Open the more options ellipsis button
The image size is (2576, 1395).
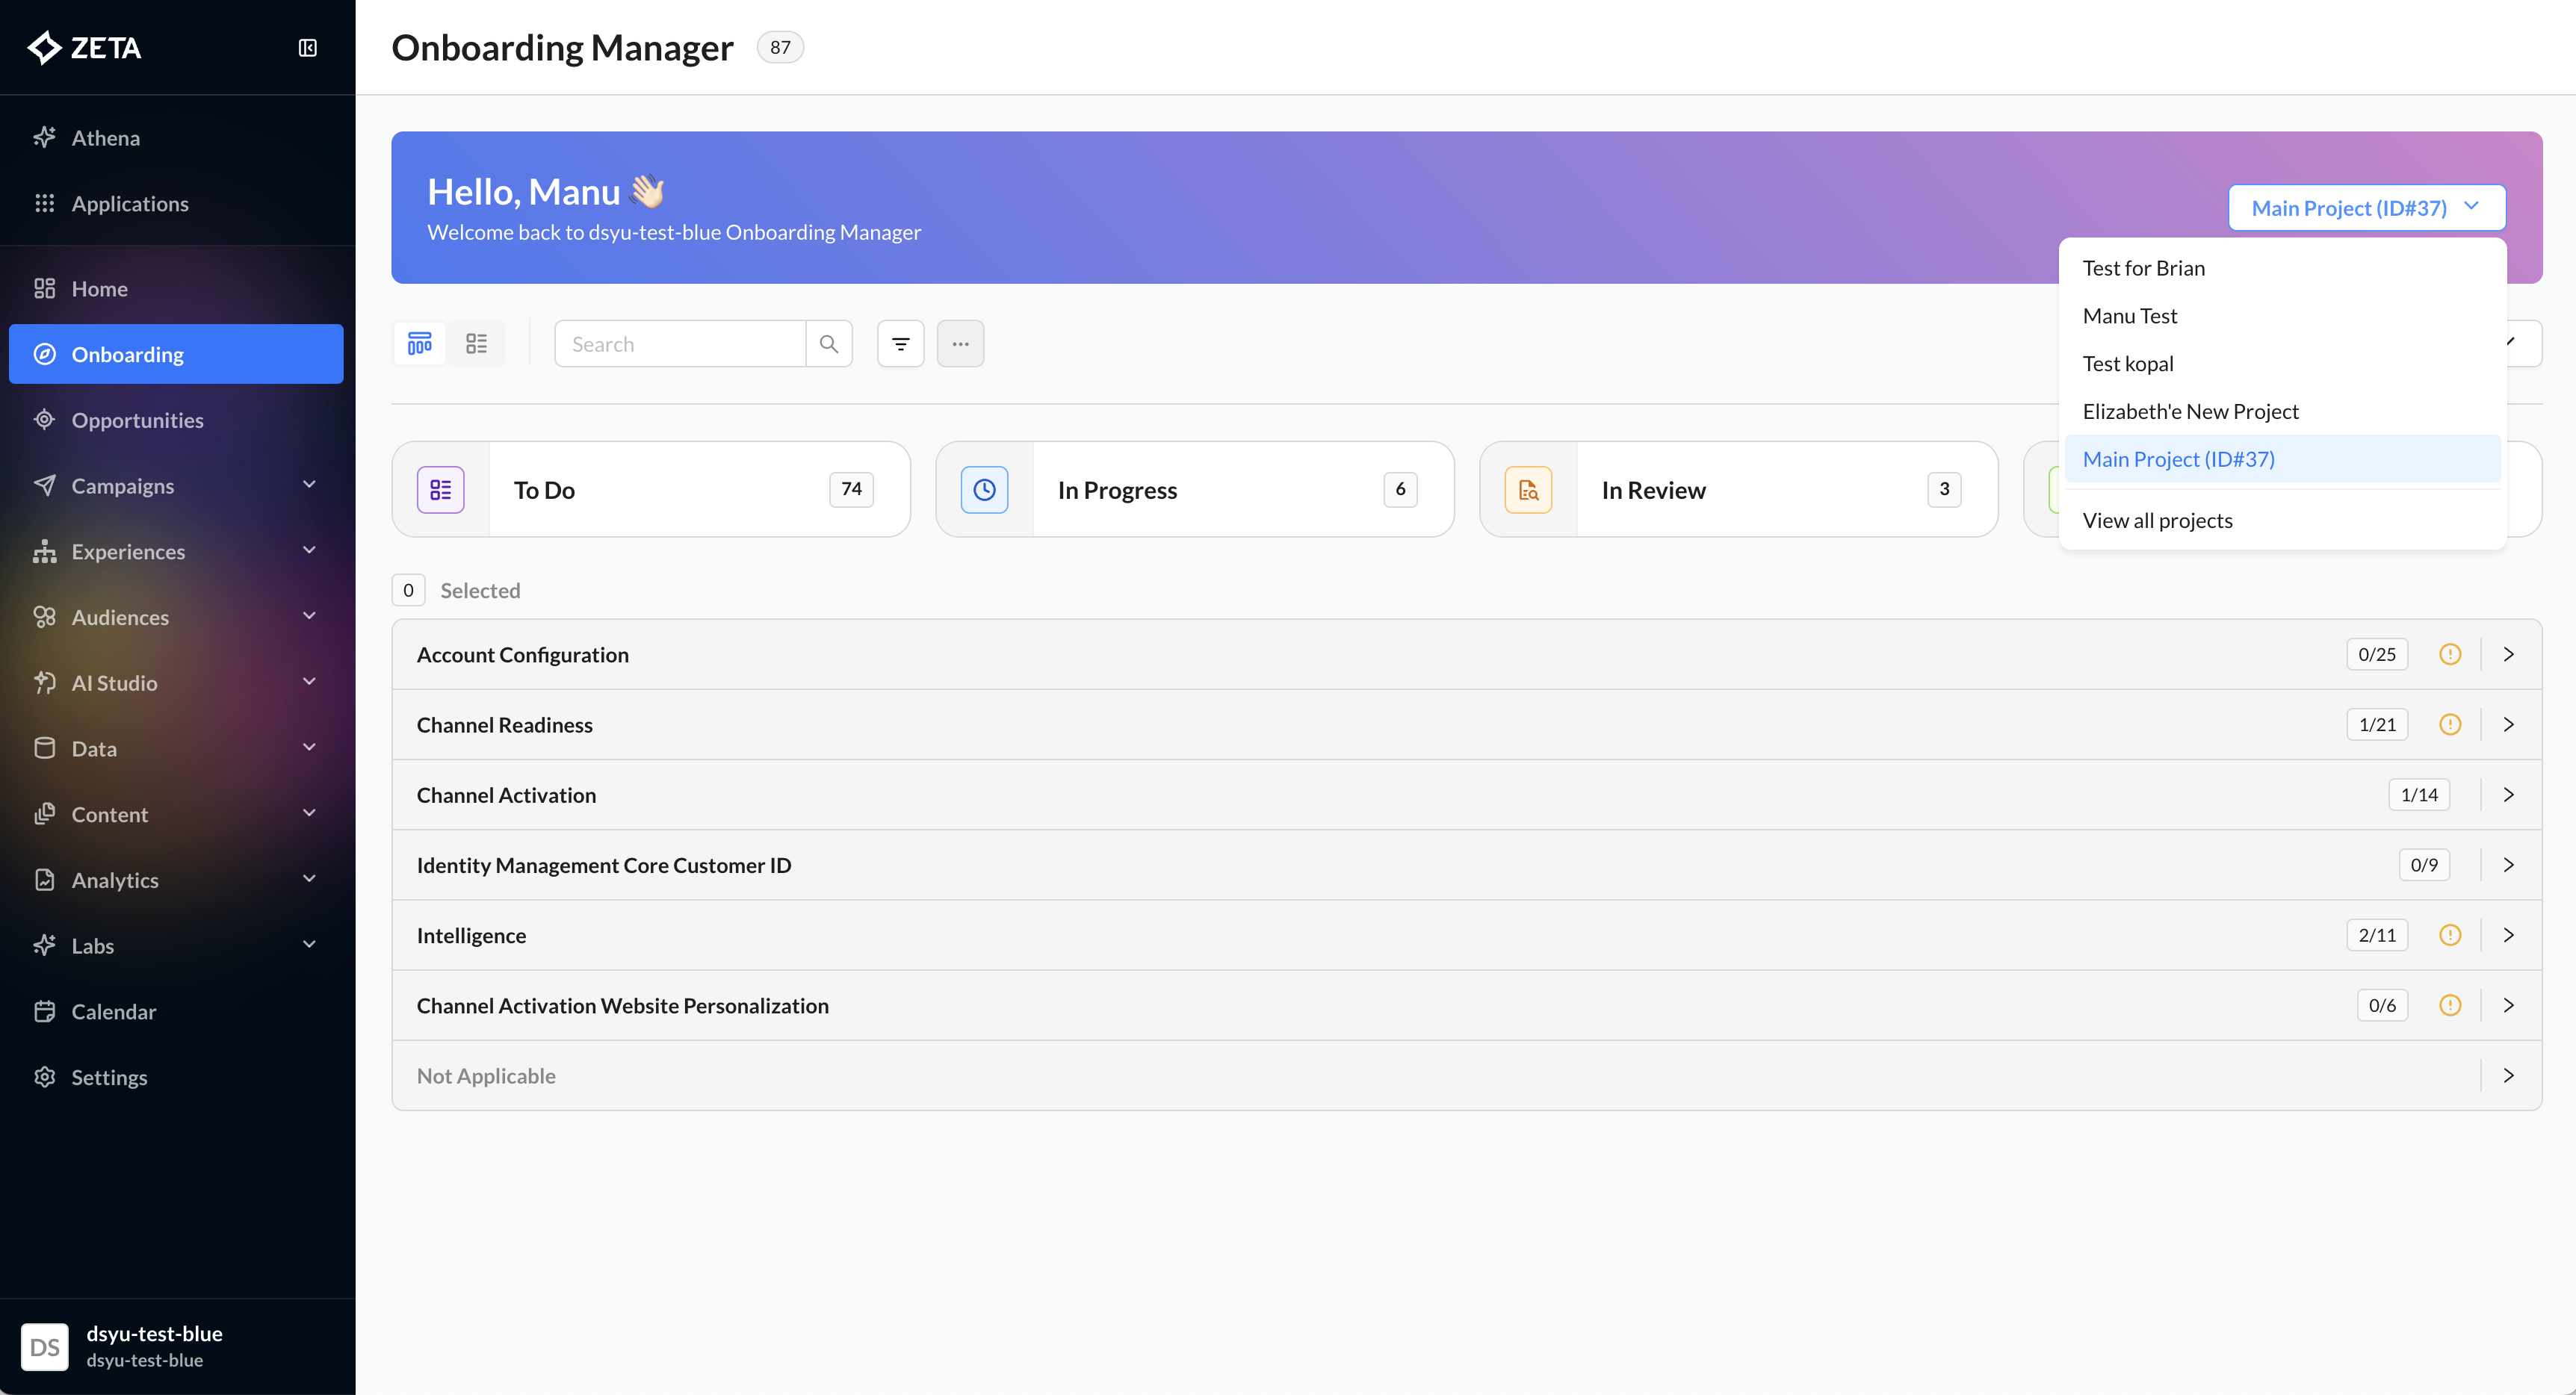[x=960, y=344]
